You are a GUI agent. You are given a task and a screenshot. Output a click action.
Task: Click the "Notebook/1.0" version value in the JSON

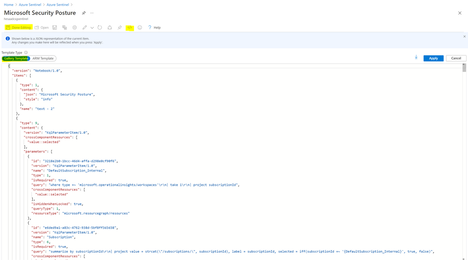pyautogui.click(x=47, y=71)
